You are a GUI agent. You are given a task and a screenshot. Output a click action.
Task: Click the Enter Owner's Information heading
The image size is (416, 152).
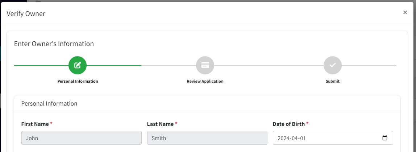54,44
